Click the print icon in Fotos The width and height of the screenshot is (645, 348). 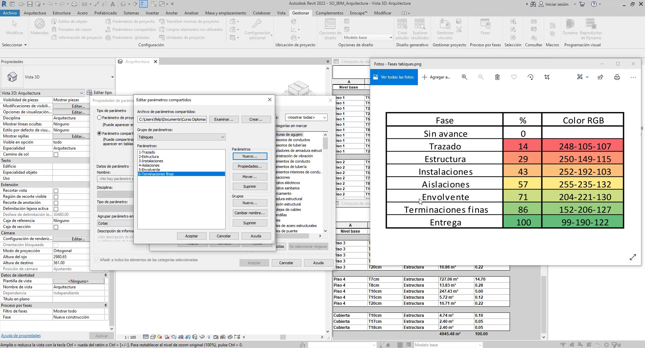[x=617, y=77]
